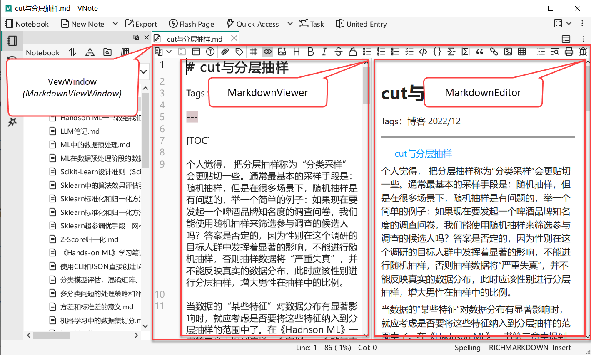The height and width of the screenshot is (355, 591).
Task: Open United Entry
Action: 361,24
